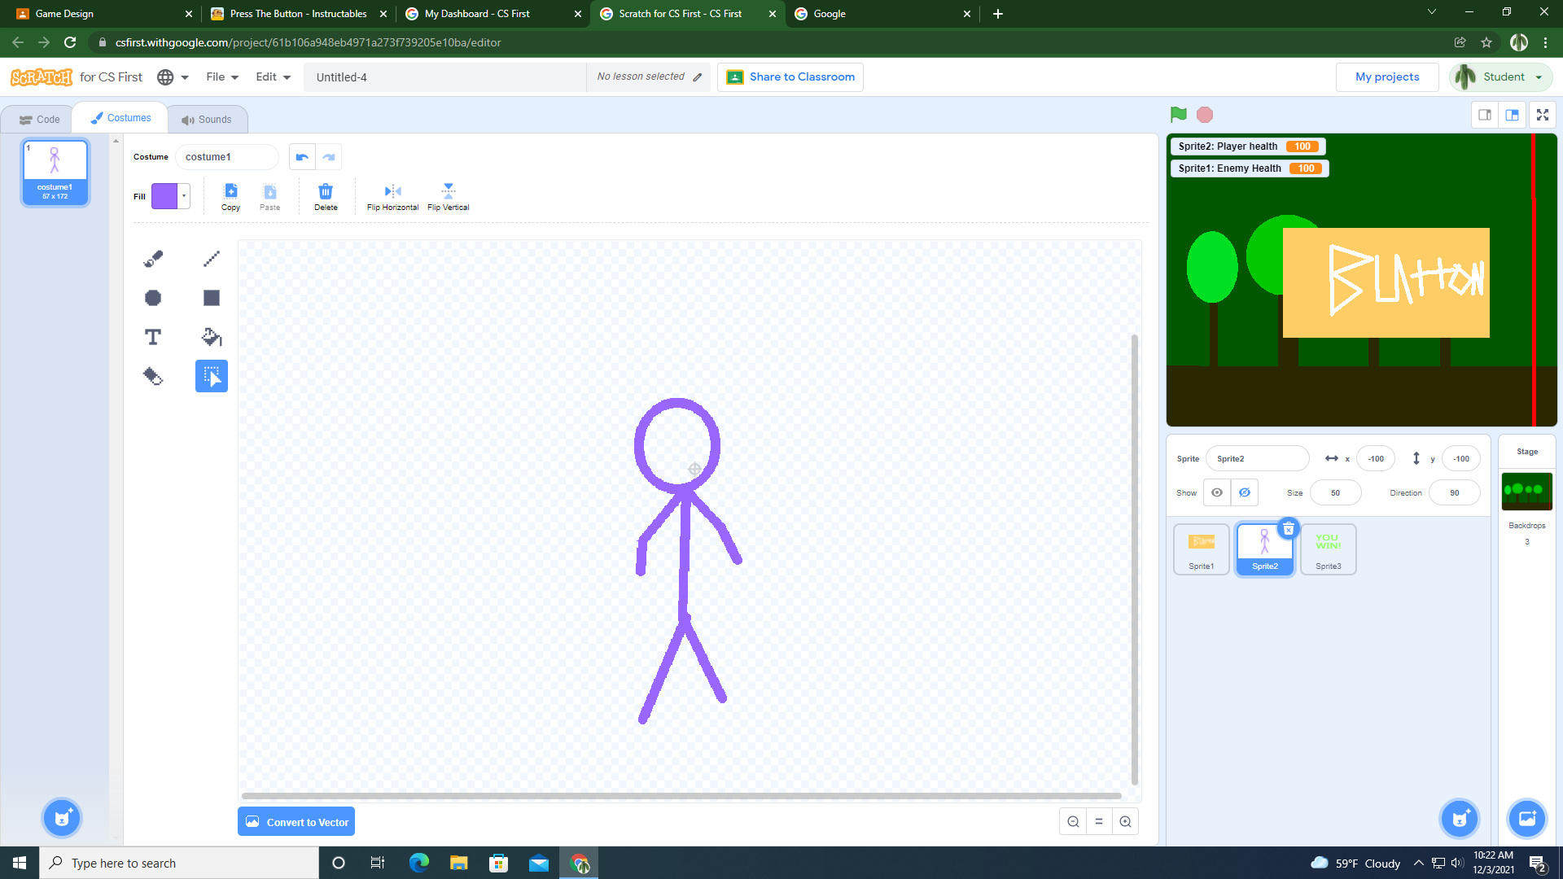1563x879 pixels.
Task: Click the green flag to run project
Action: 1179,114
